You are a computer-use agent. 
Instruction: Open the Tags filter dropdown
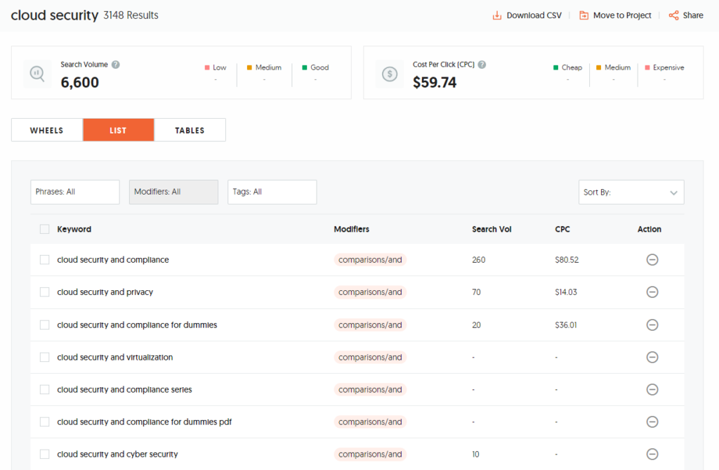(x=272, y=192)
